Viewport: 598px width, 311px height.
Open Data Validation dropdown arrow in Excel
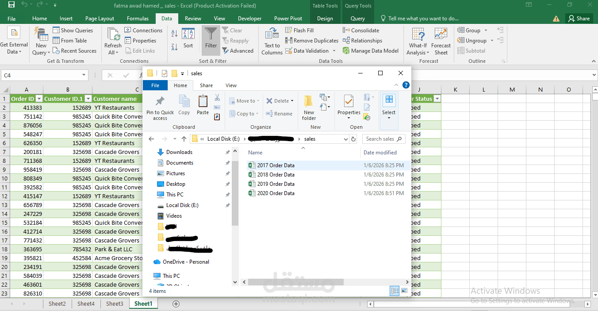pos(334,51)
